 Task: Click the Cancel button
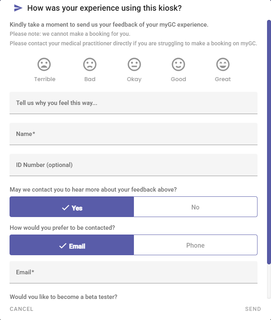click(21, 309)
